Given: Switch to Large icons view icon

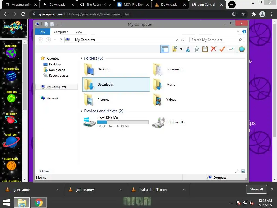Looking at the screenshot, I should pos(243,171).
